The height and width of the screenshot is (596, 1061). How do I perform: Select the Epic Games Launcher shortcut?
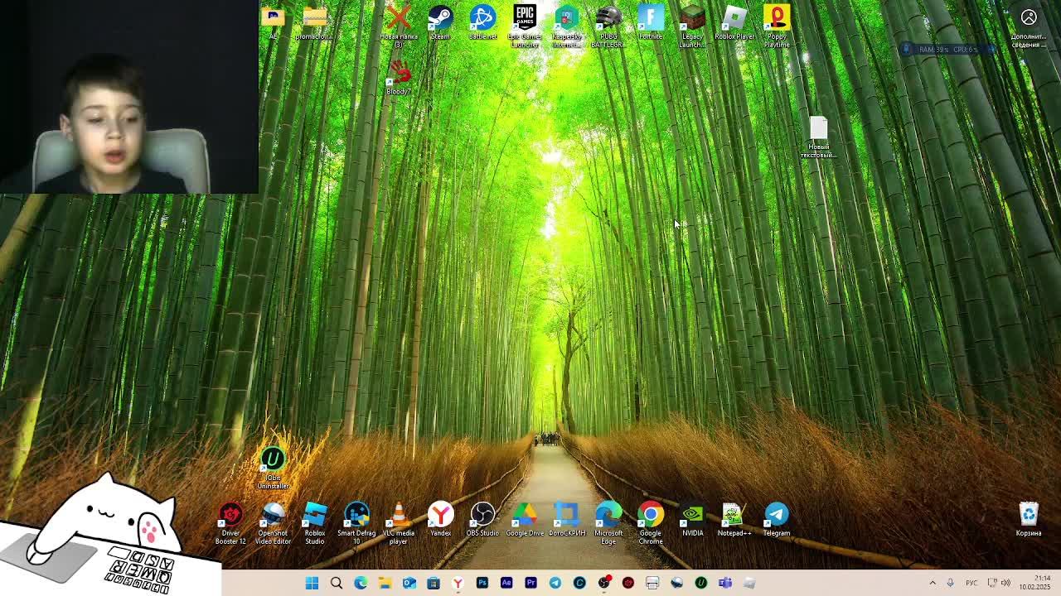525,26
